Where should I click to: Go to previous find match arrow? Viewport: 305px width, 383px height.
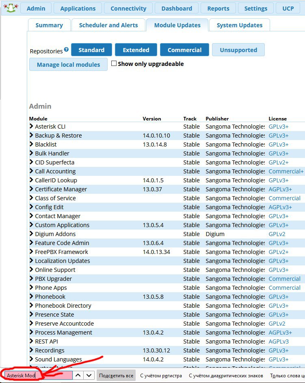click(x=78, y=375)
